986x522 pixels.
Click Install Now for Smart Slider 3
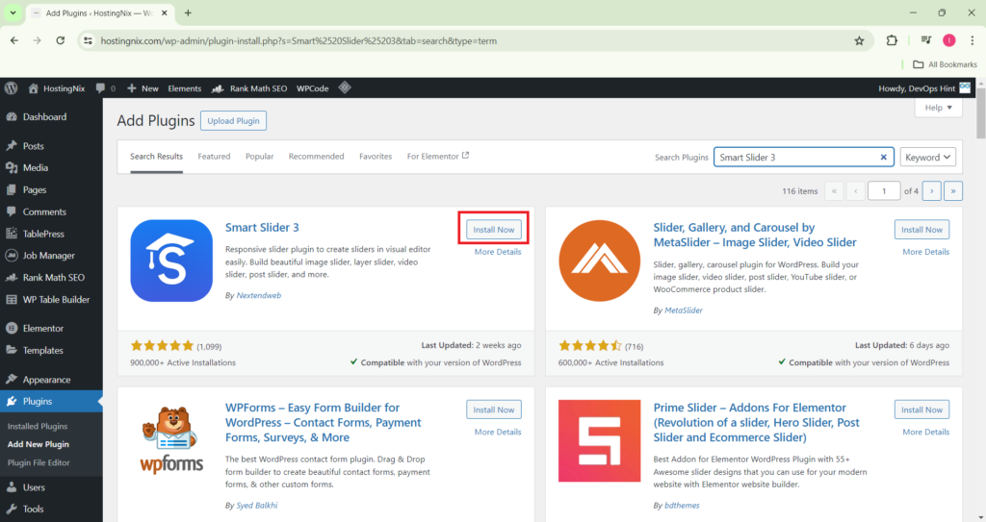(494, 230)
